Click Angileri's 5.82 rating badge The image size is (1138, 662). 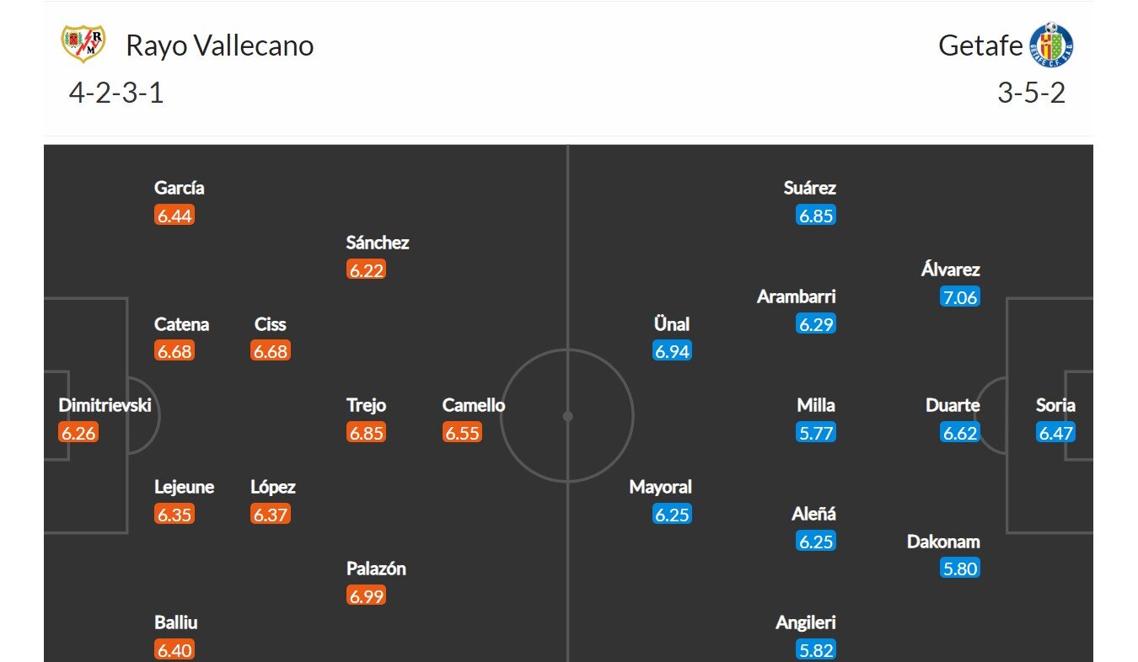816,650
